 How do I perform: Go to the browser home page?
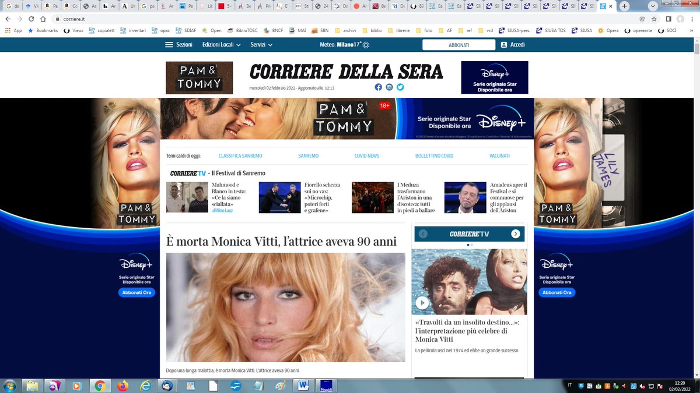(43, 19)
